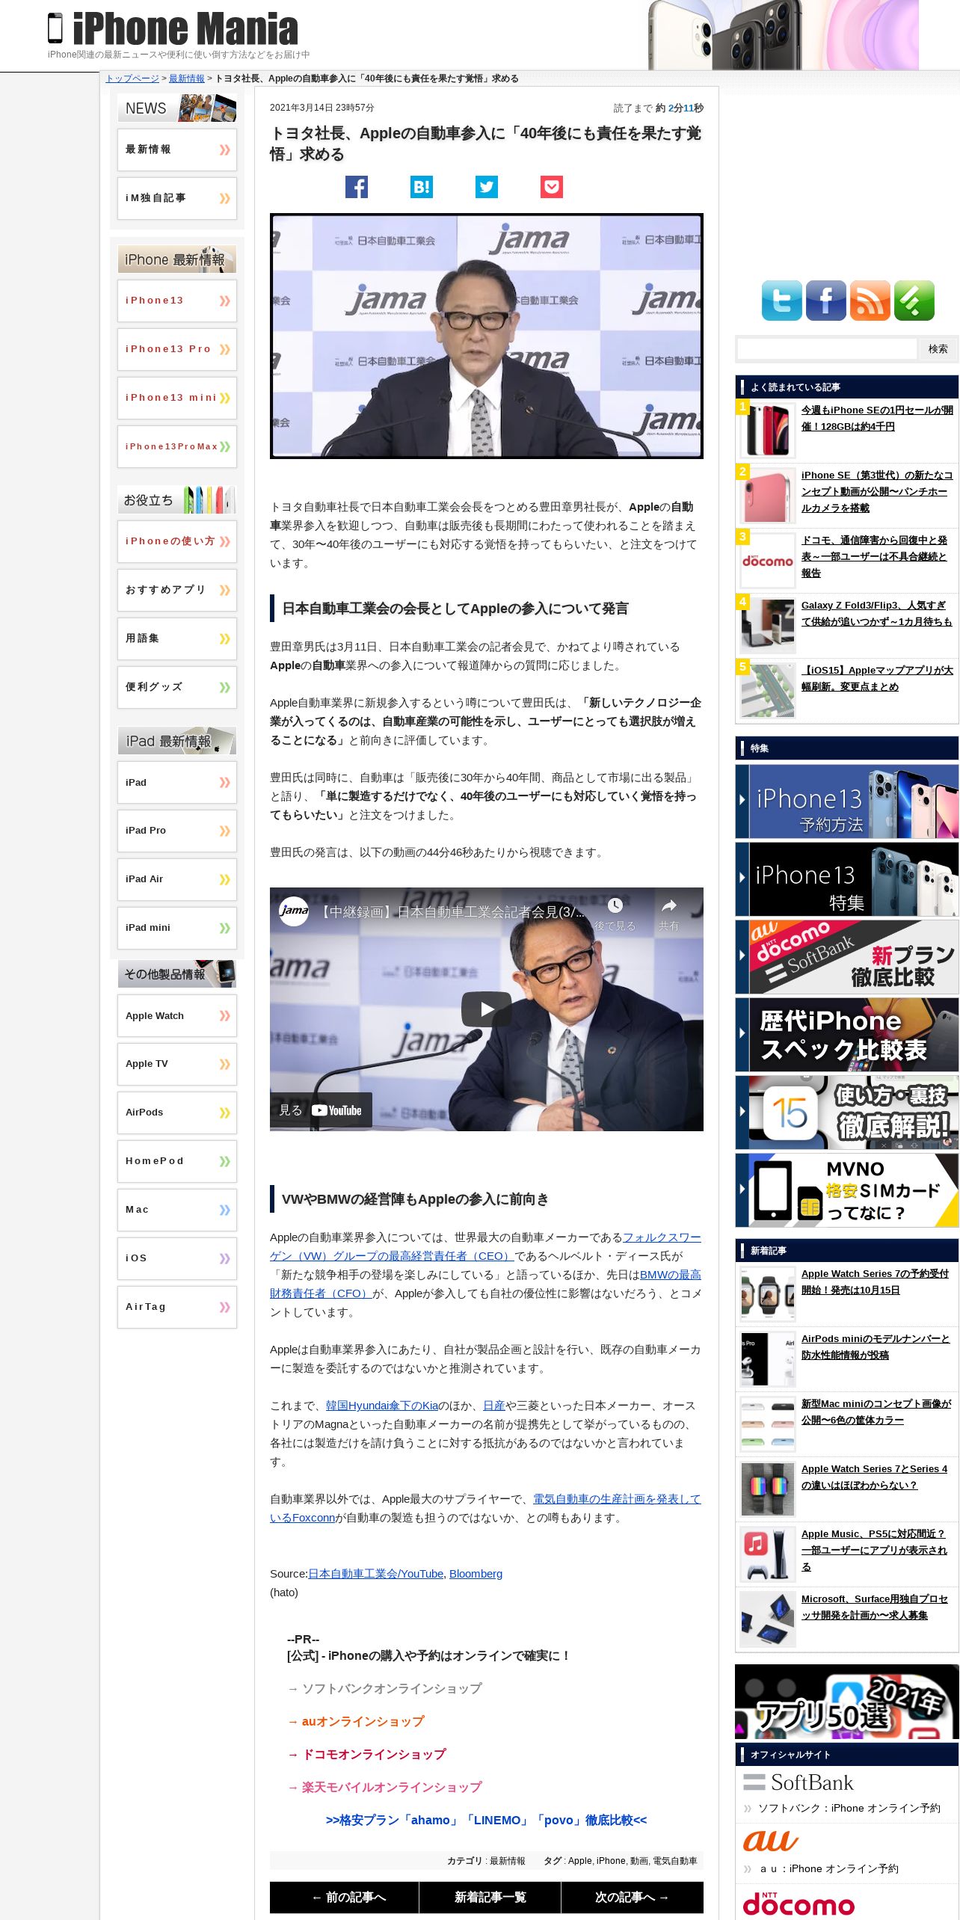Play the embedded YouTube video
960x1920 pixels.
[487, 1009]
